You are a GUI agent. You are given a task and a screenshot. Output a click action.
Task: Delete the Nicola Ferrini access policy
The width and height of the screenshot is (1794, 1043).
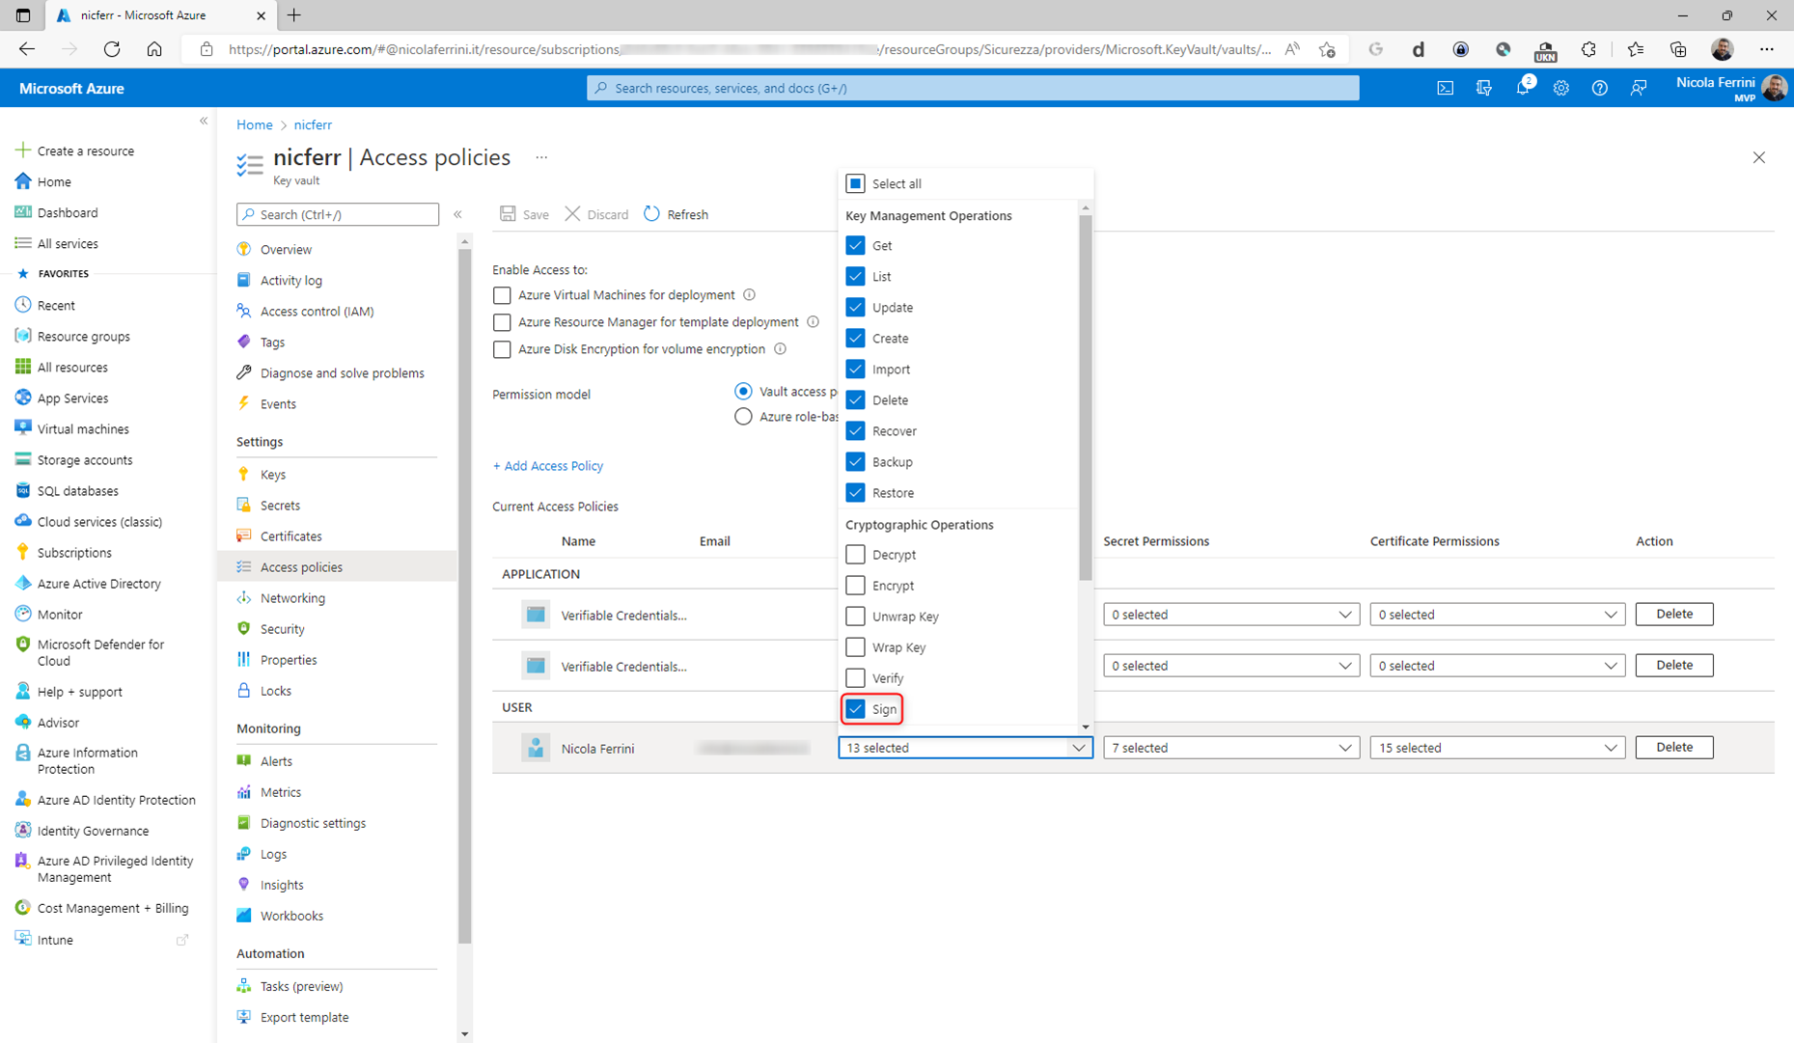1674,748
